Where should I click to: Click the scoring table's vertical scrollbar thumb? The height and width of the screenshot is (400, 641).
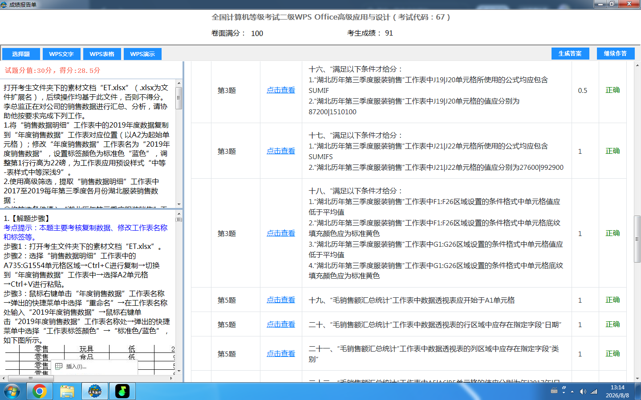(637, 239)
